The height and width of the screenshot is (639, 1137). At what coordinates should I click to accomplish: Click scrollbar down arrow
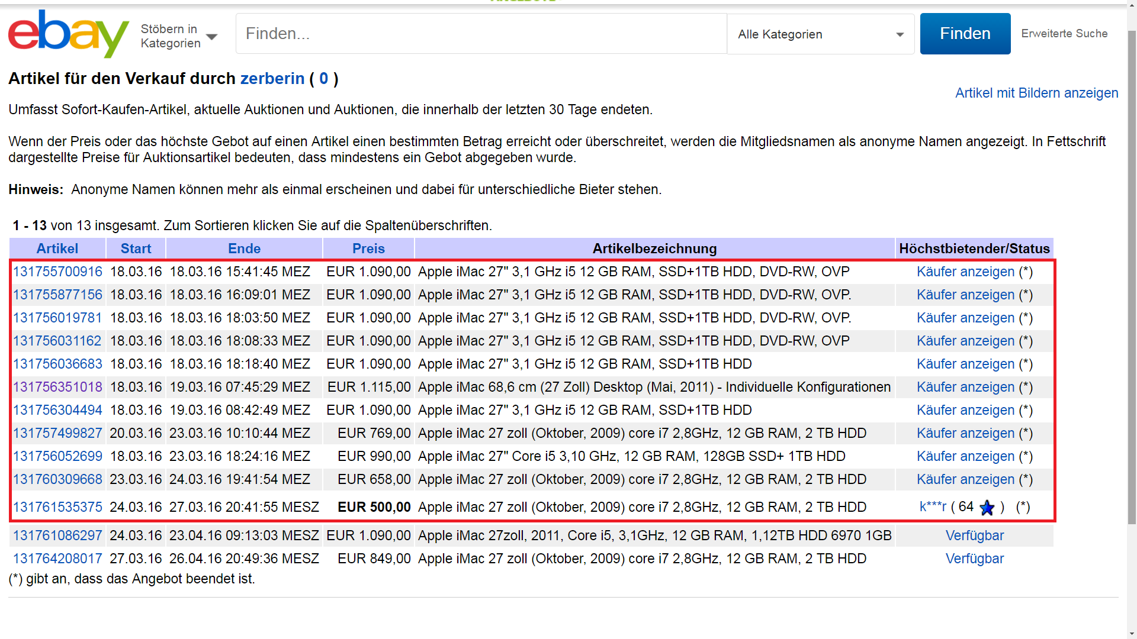pos(1132,633)
